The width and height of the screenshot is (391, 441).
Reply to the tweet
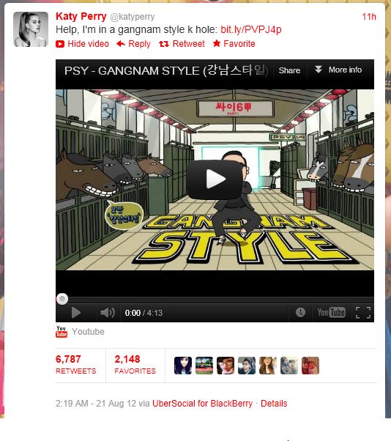133,44
